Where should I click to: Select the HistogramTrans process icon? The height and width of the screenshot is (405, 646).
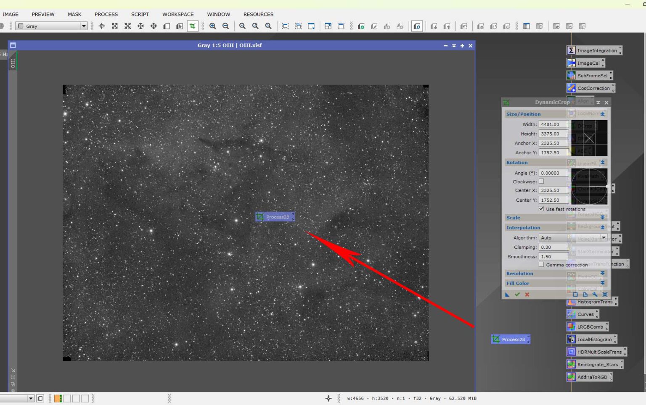595,302
